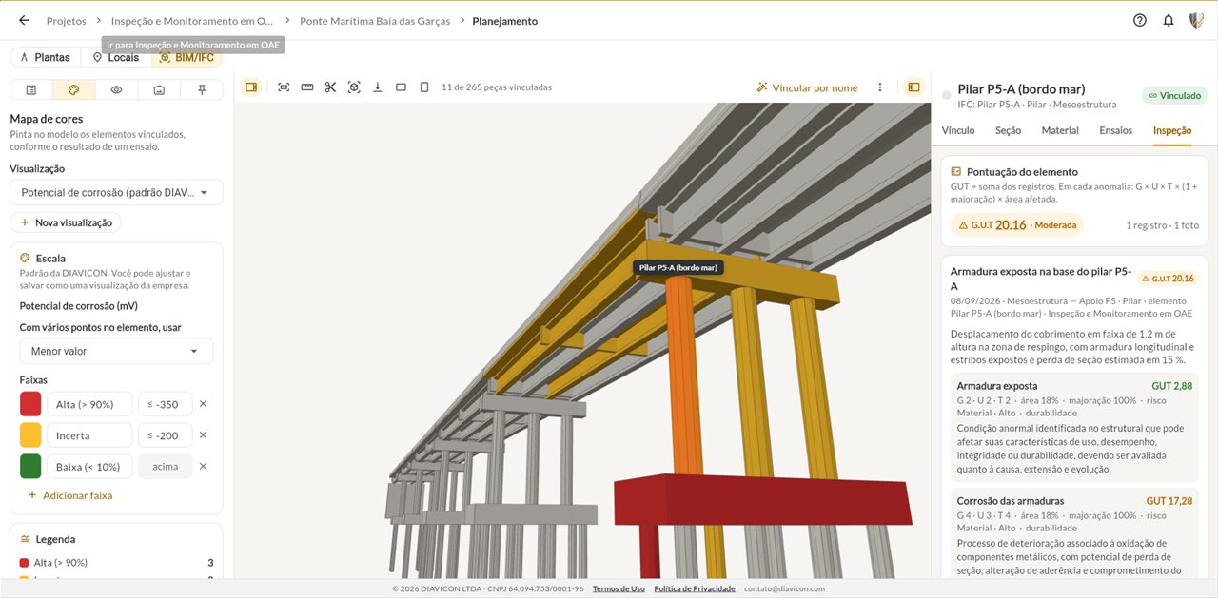Screen dimensions: 1218x598
Task: Select the color palette map tab
Action: click(x=74, y=89)
